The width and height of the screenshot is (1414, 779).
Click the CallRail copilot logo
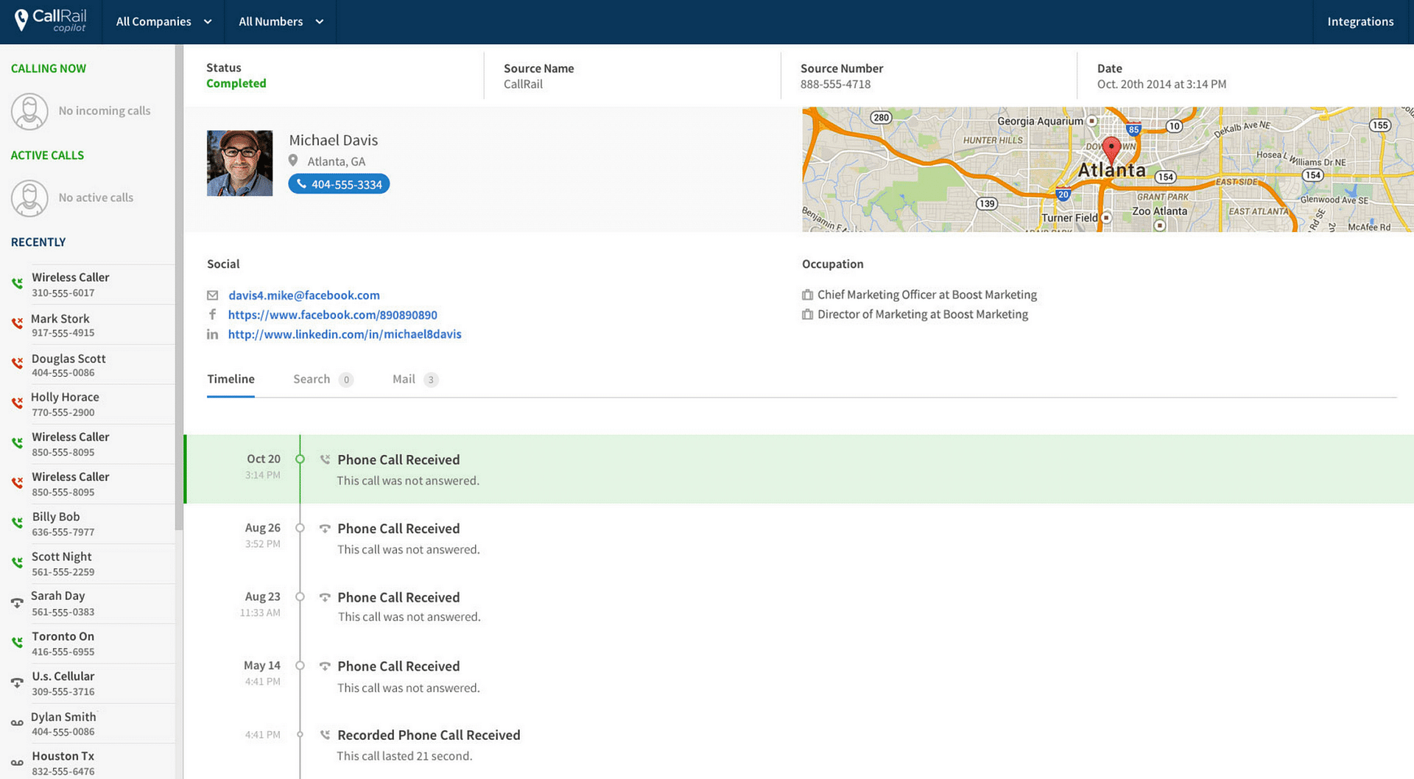(x=49, y=21)
